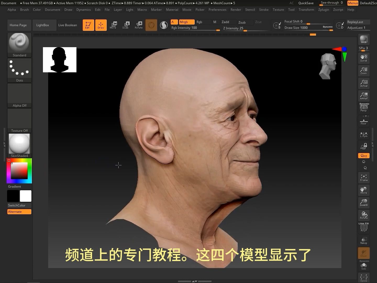Click the draw size D brush icon

click(340, 25)
